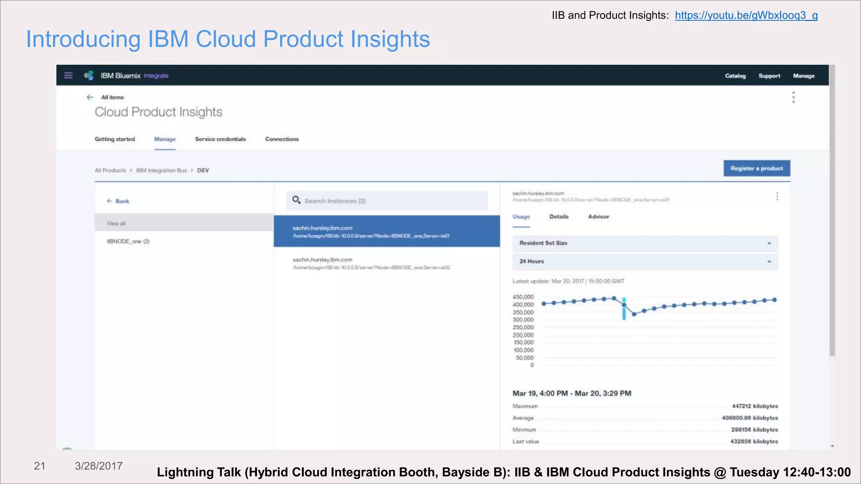Select the Manage tab under Cloud Product Insights
The image size is (861, 484).
click(165, 139)
